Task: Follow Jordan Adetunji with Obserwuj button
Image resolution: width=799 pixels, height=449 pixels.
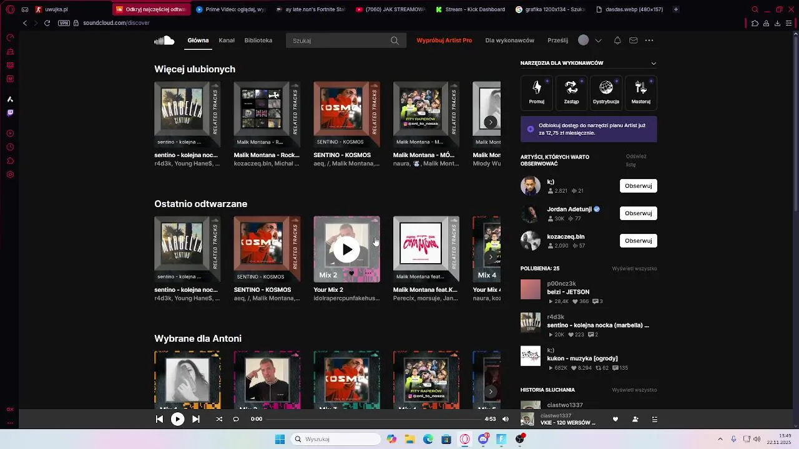Action: pos(638,213)
